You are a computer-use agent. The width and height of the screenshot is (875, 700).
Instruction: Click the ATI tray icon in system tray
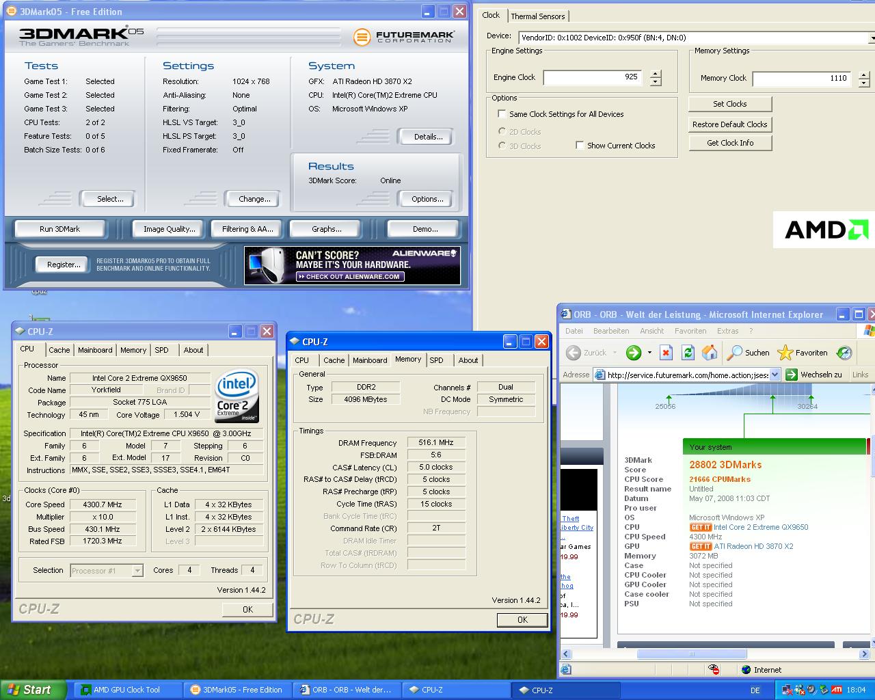coord(836,690)
